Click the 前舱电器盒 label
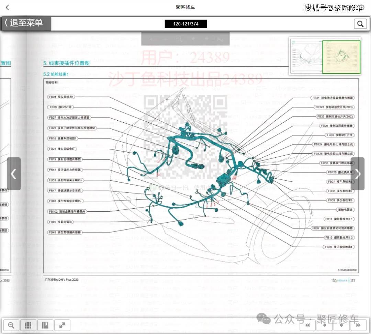The width and height of the screenshot is (371, 334). 345,210
